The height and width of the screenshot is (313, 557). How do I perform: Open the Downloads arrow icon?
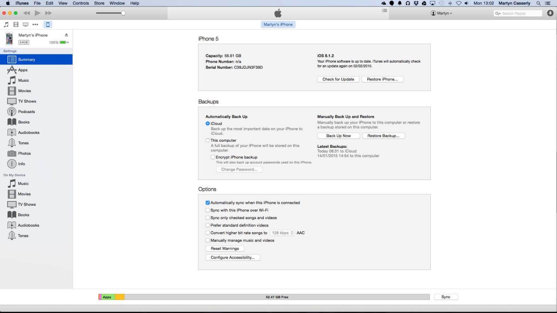click(x=550, y=13)
